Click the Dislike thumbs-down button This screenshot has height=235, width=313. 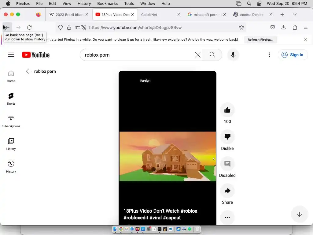point(227,137)
